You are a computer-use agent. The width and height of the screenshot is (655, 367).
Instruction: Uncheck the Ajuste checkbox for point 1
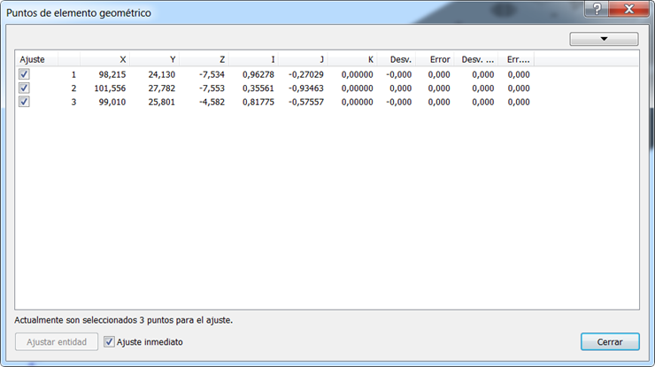(24, 74)
